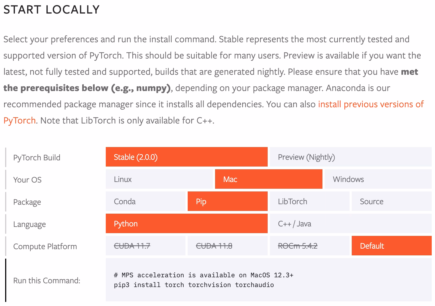The image size is (435, 306).
Task: Select Conda as the package manager
Action: 146,201
